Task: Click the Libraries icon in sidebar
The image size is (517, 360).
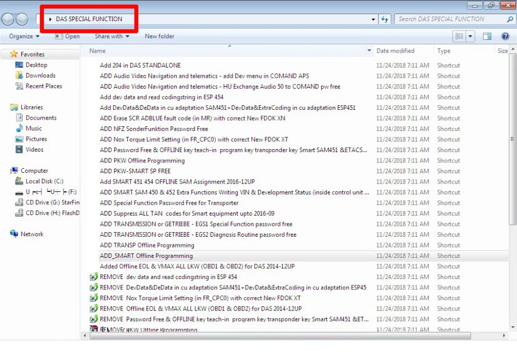Action: click(14, 107)
